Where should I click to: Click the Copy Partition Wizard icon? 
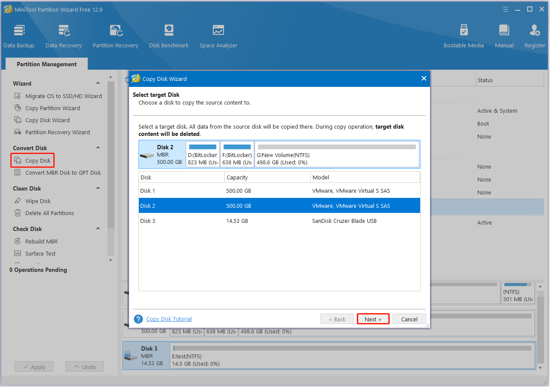tap(18, 108)
